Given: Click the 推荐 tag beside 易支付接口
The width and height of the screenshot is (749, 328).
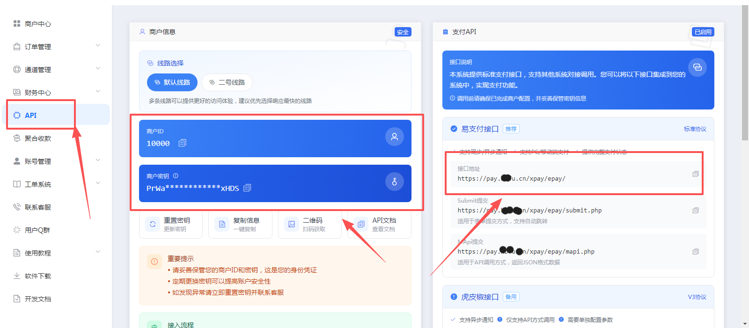Looking at the screenshot, I should (511, 129).
